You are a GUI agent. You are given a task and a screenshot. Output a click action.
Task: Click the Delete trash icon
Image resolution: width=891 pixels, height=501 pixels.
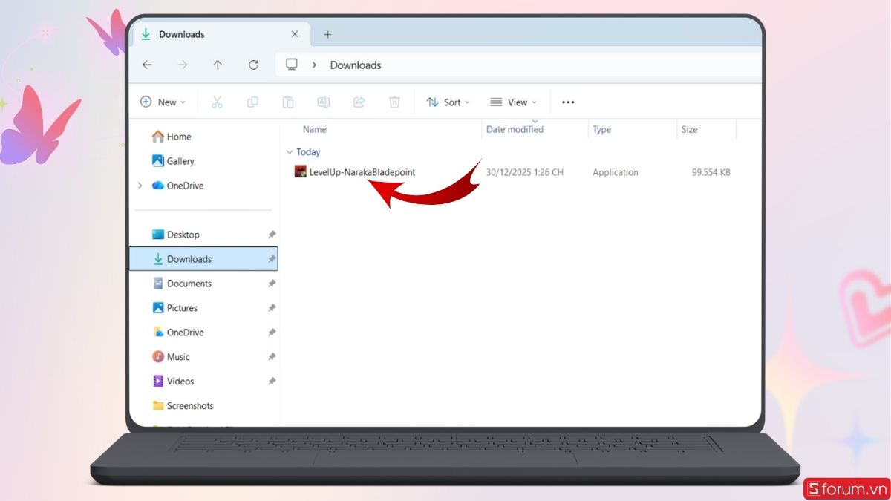tap(395, 102)
